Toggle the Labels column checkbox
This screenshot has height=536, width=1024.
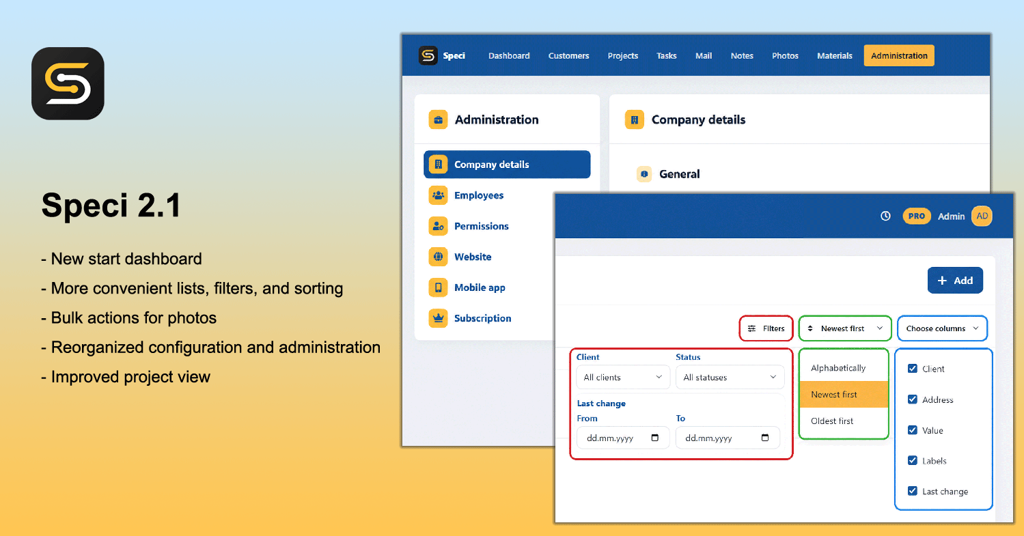coord(912,460)
